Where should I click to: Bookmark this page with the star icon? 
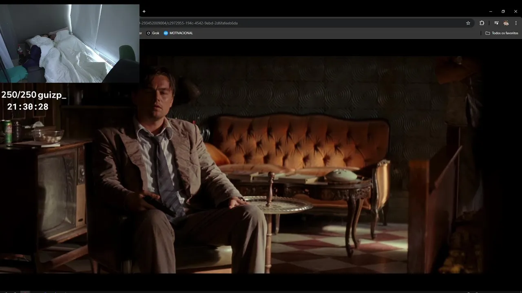(468, 23)
